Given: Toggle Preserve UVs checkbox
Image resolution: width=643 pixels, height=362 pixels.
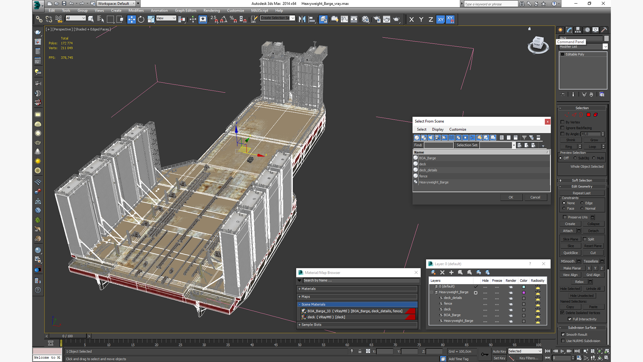Looking at the screenshot, I should (565, 217).
